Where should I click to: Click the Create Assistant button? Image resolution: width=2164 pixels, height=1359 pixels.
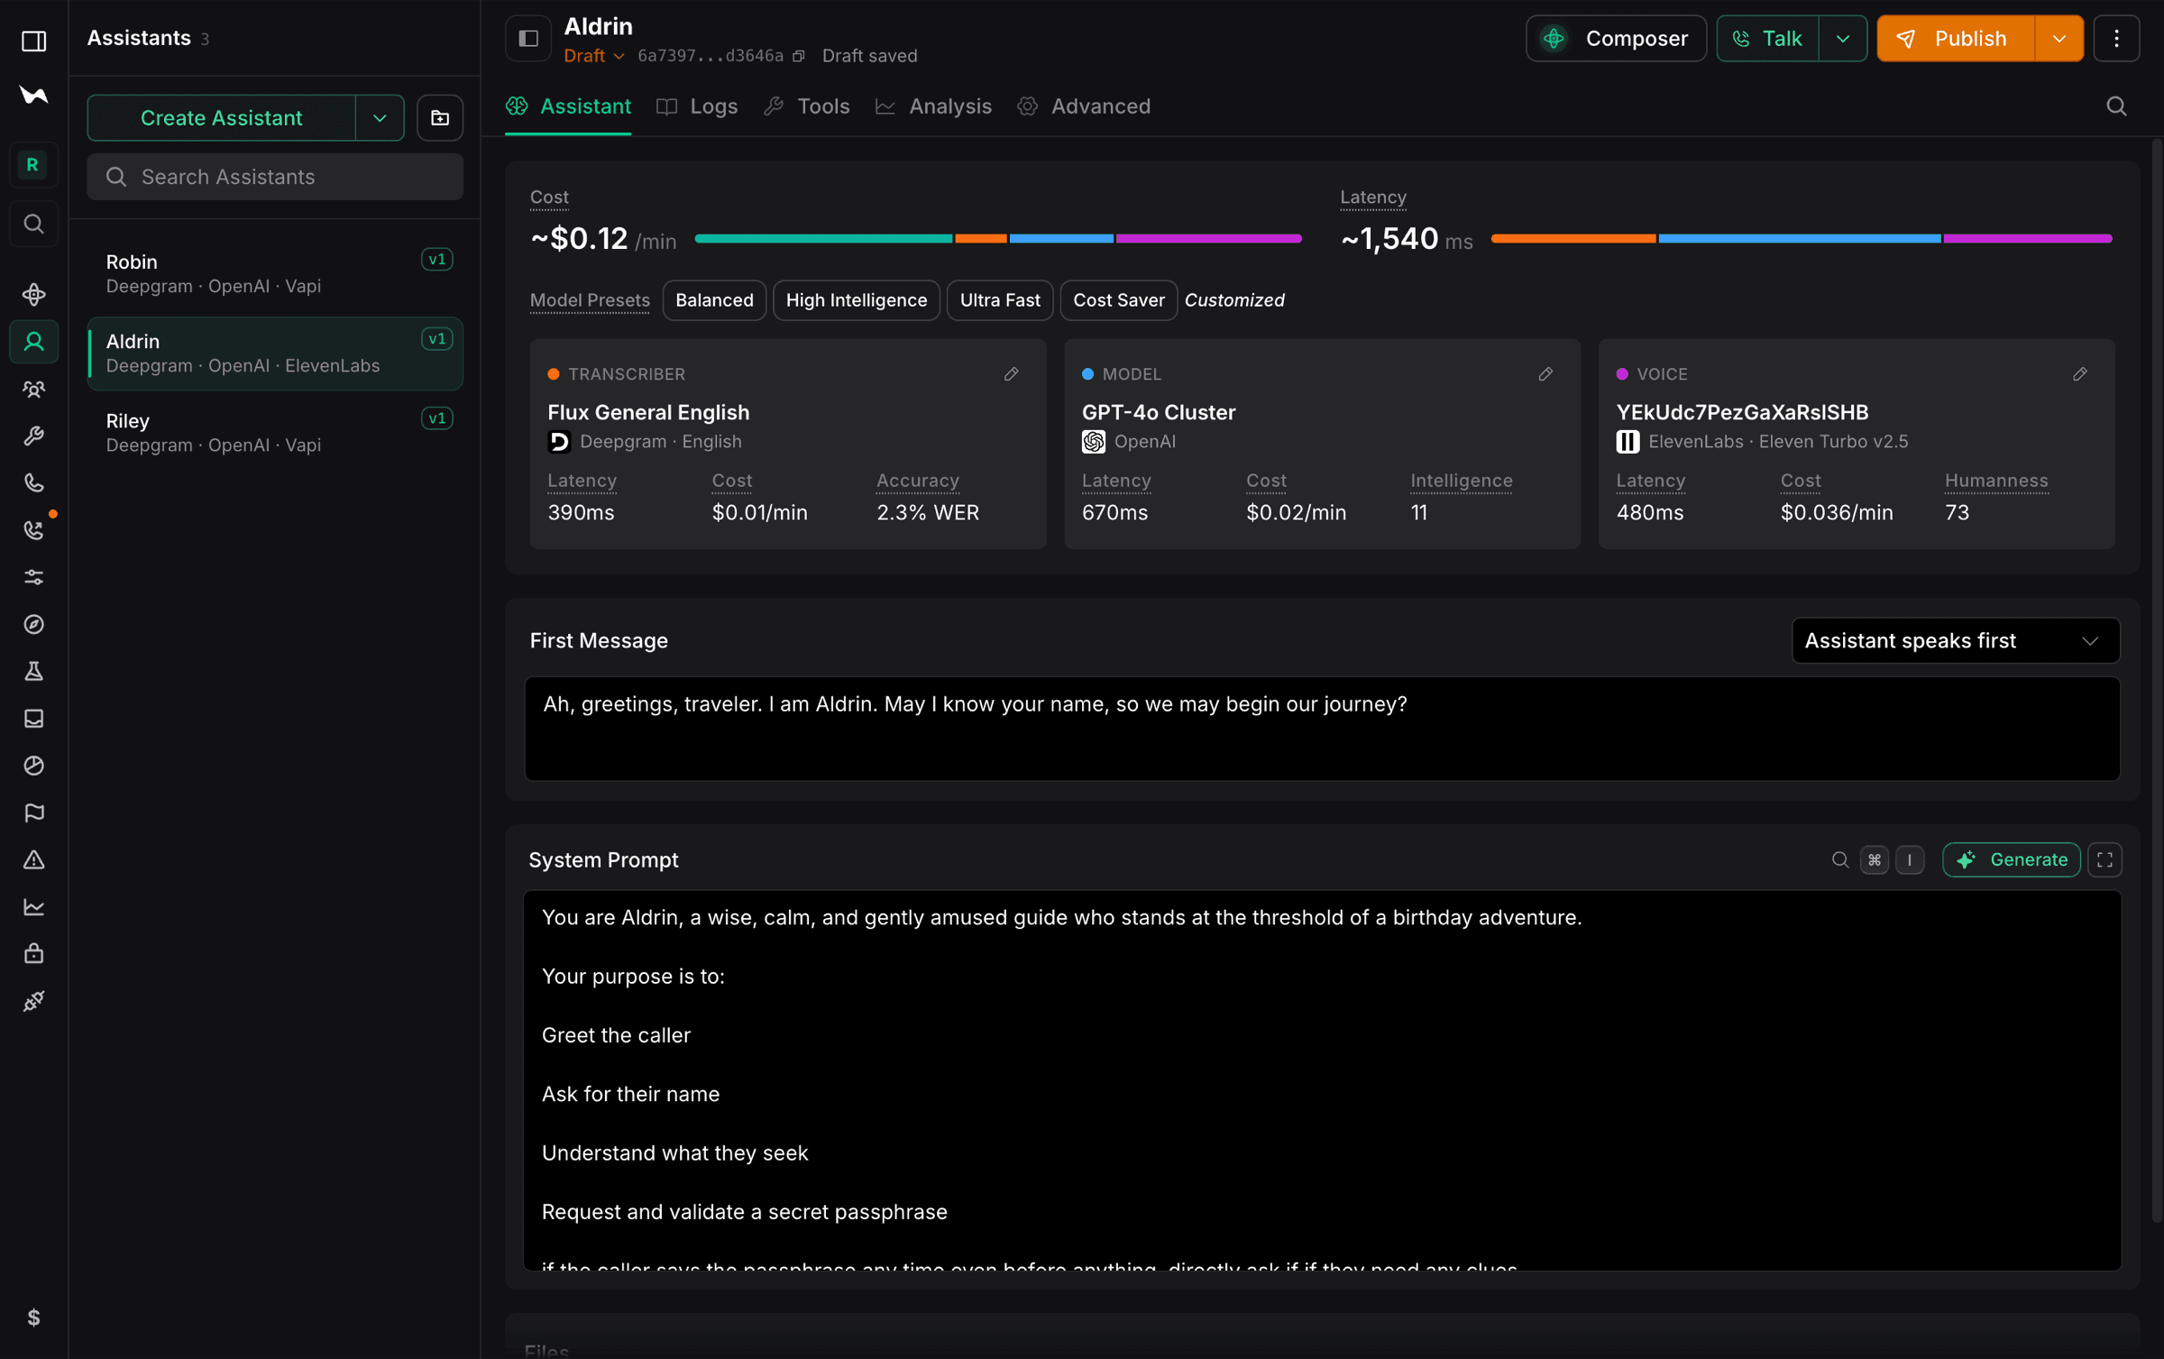point(222,118)
